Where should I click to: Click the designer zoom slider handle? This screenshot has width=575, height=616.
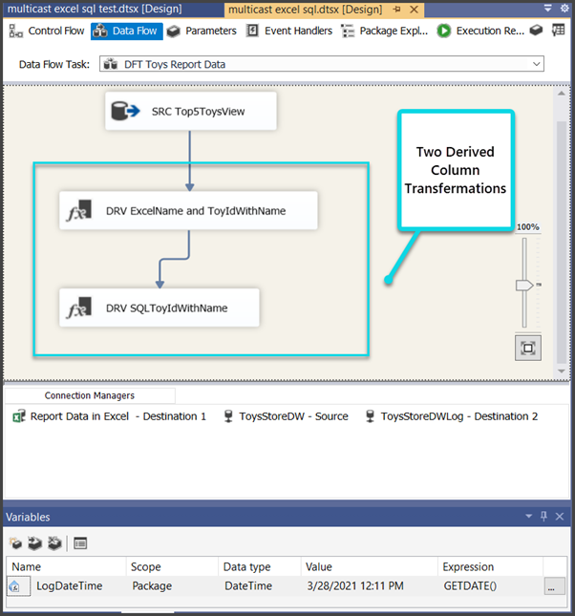point(524,286)
